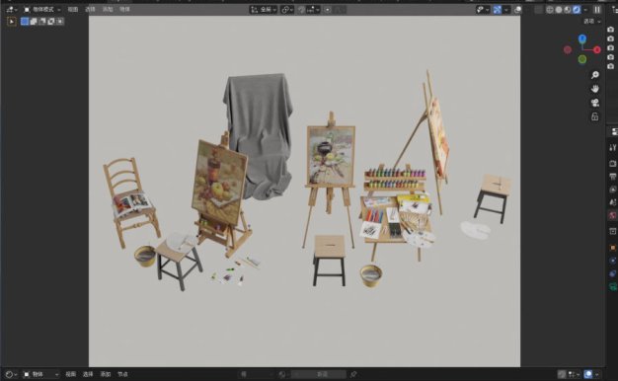
Task: Toggle proportional editing
Action: point(328,10)
